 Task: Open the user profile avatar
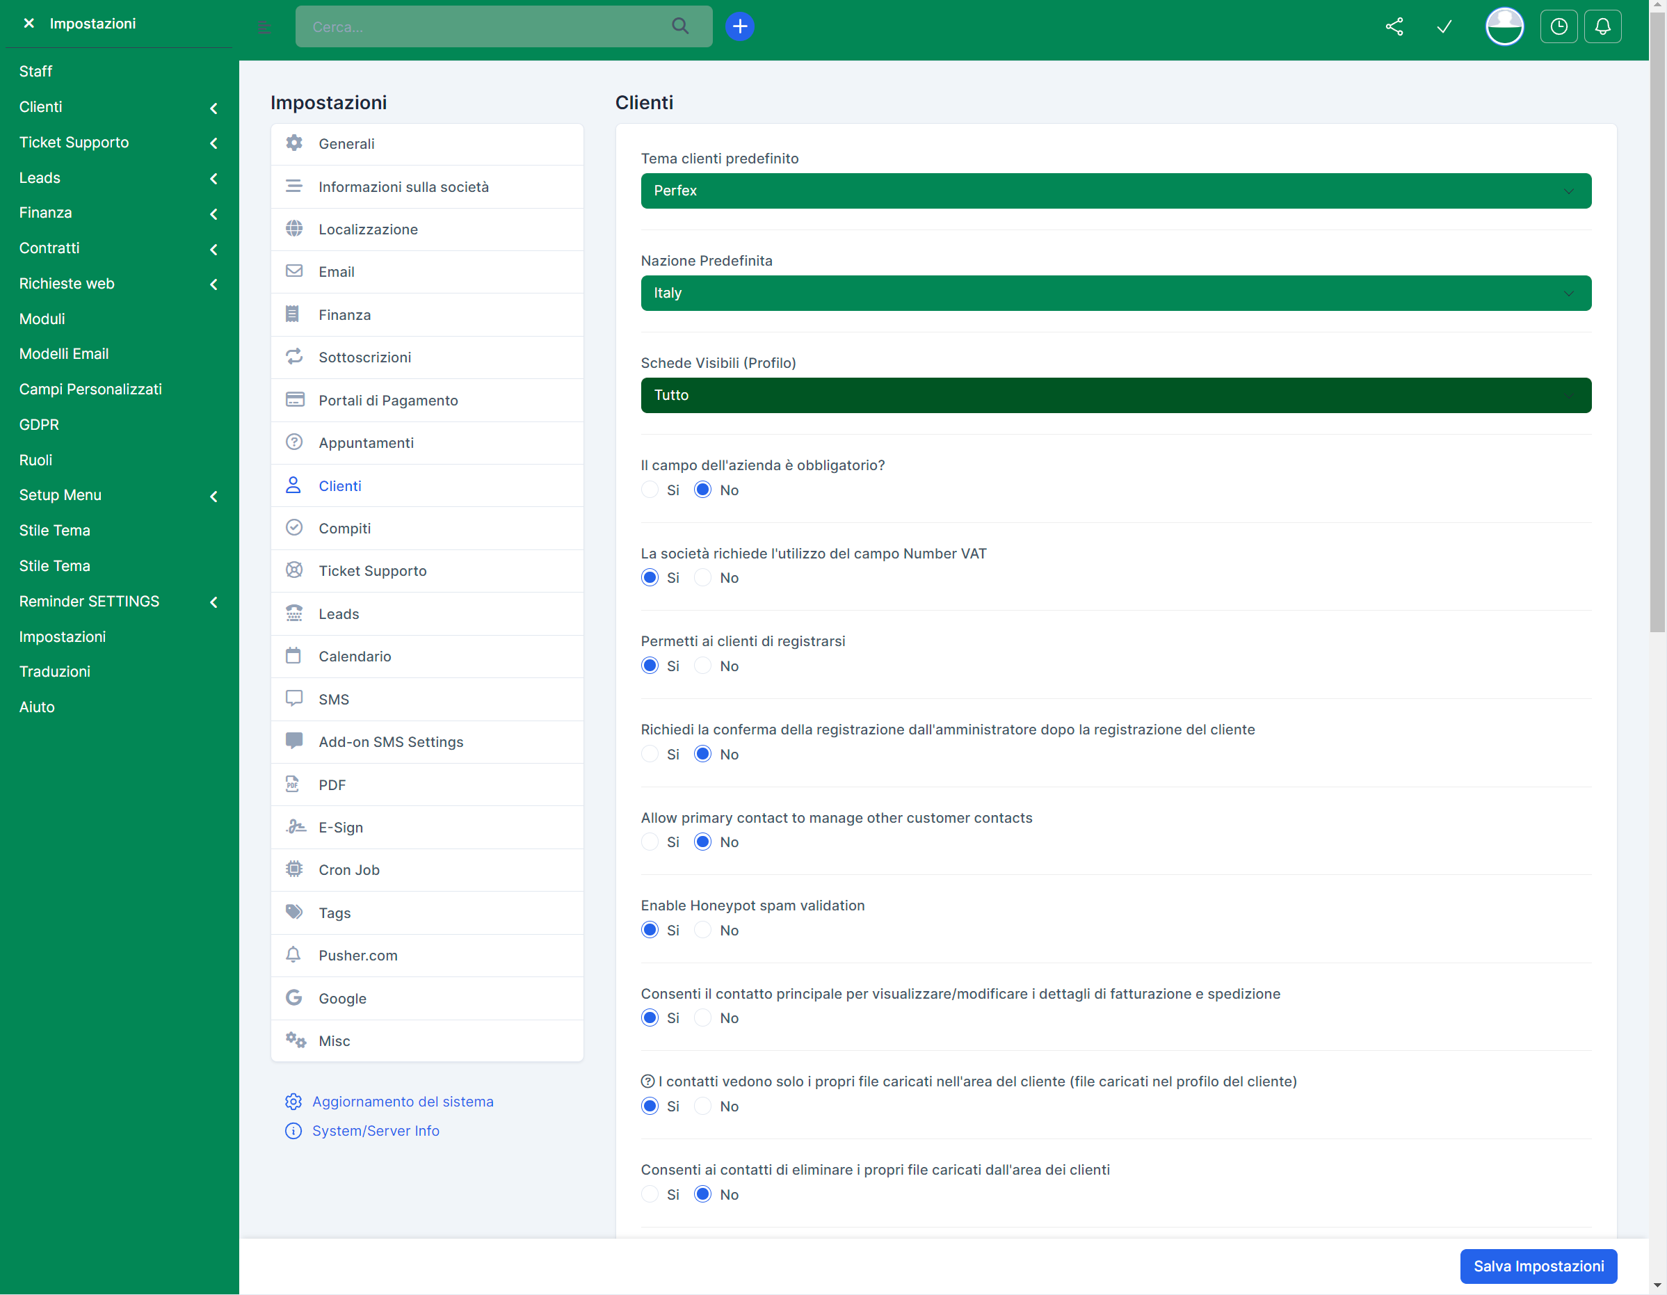(1503, 26)
